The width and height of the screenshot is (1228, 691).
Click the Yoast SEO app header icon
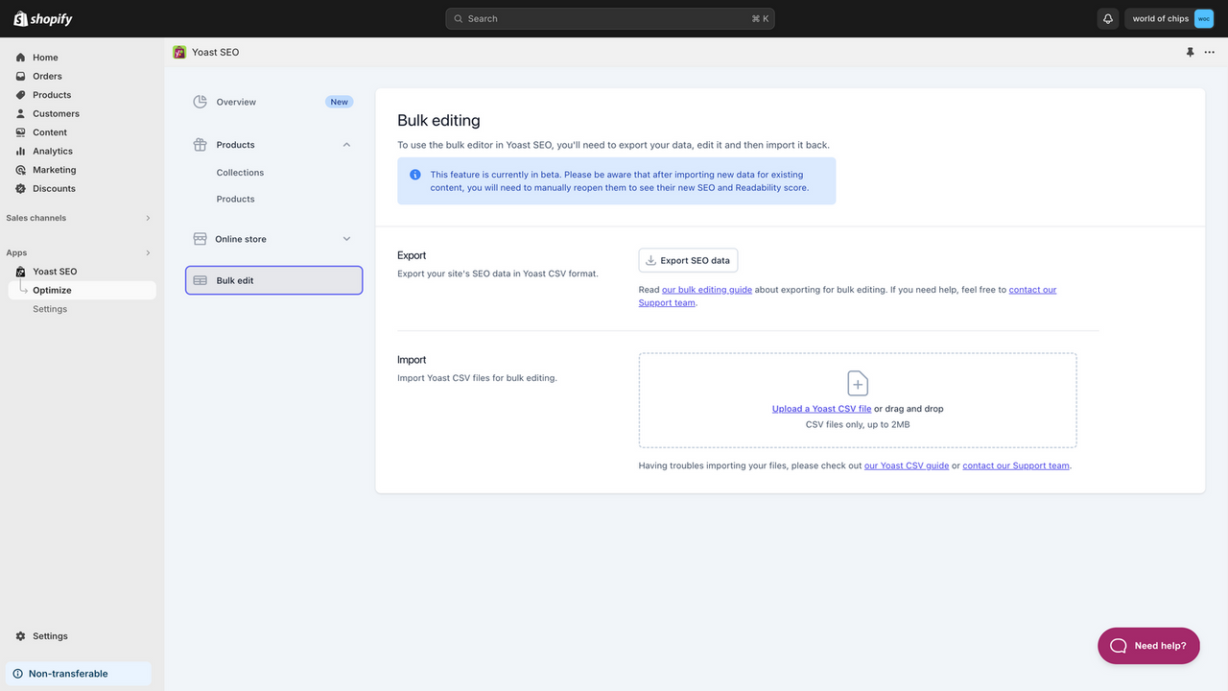[179, 52]
